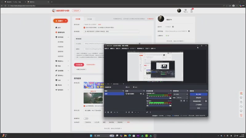Open desktop audio channel three-dot options
The image size is (246, 138).
[147, 103]
